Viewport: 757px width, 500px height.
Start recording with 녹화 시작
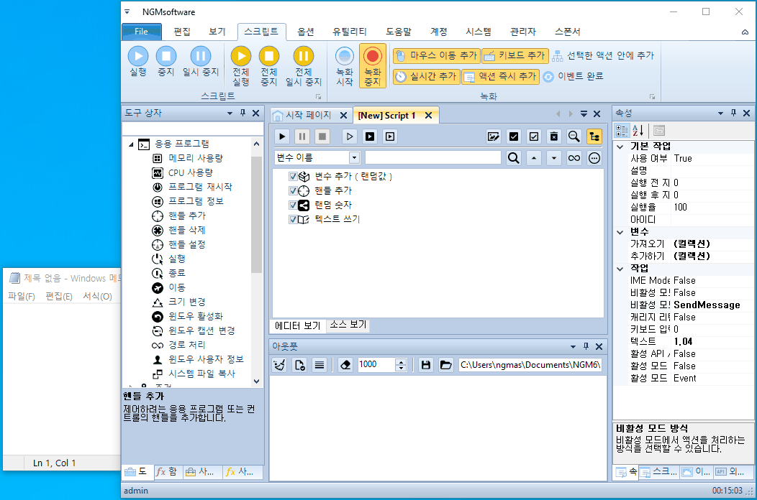pos(345,66)
